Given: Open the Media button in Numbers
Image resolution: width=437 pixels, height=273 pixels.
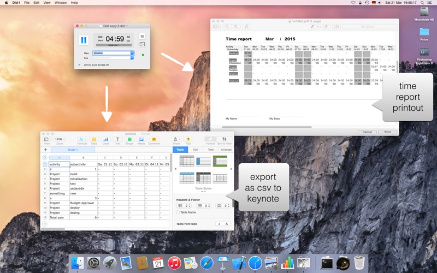Looking at the screenshot, I should click(x=141, y=139).
